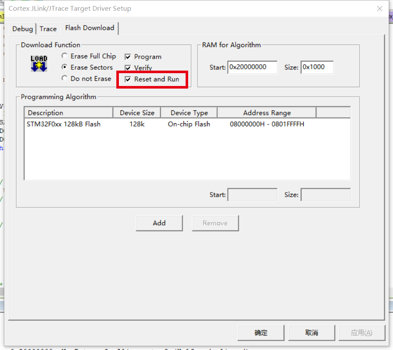Click the Address Range column header
Screen dimensions: 393x350
click(x=267, y=113)
